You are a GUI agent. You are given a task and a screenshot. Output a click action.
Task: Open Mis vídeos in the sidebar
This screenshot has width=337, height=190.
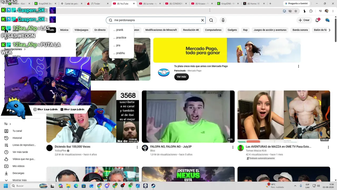(21, 166)
